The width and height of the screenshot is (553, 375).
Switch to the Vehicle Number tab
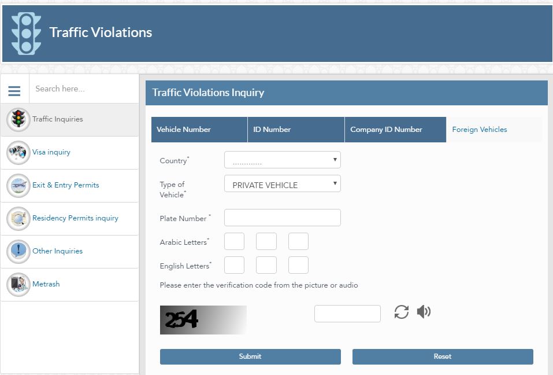[x=199, y=130]
